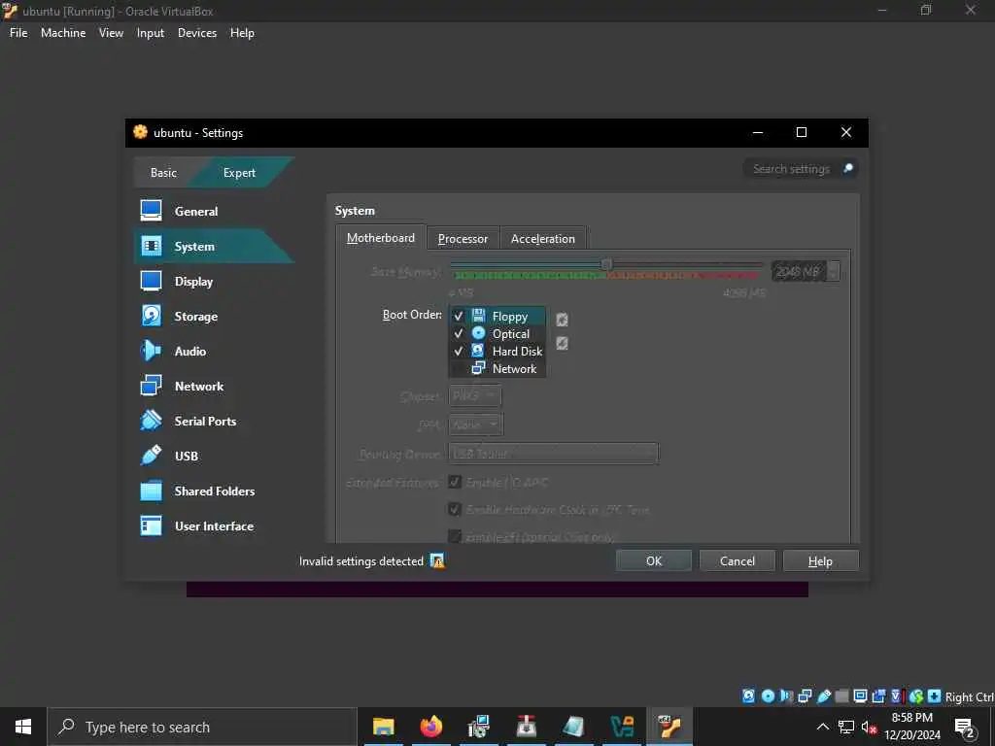The width and height of the screenshot is (995, 746).
Task: Move boot device down arrow button
Action: point(562,343)
